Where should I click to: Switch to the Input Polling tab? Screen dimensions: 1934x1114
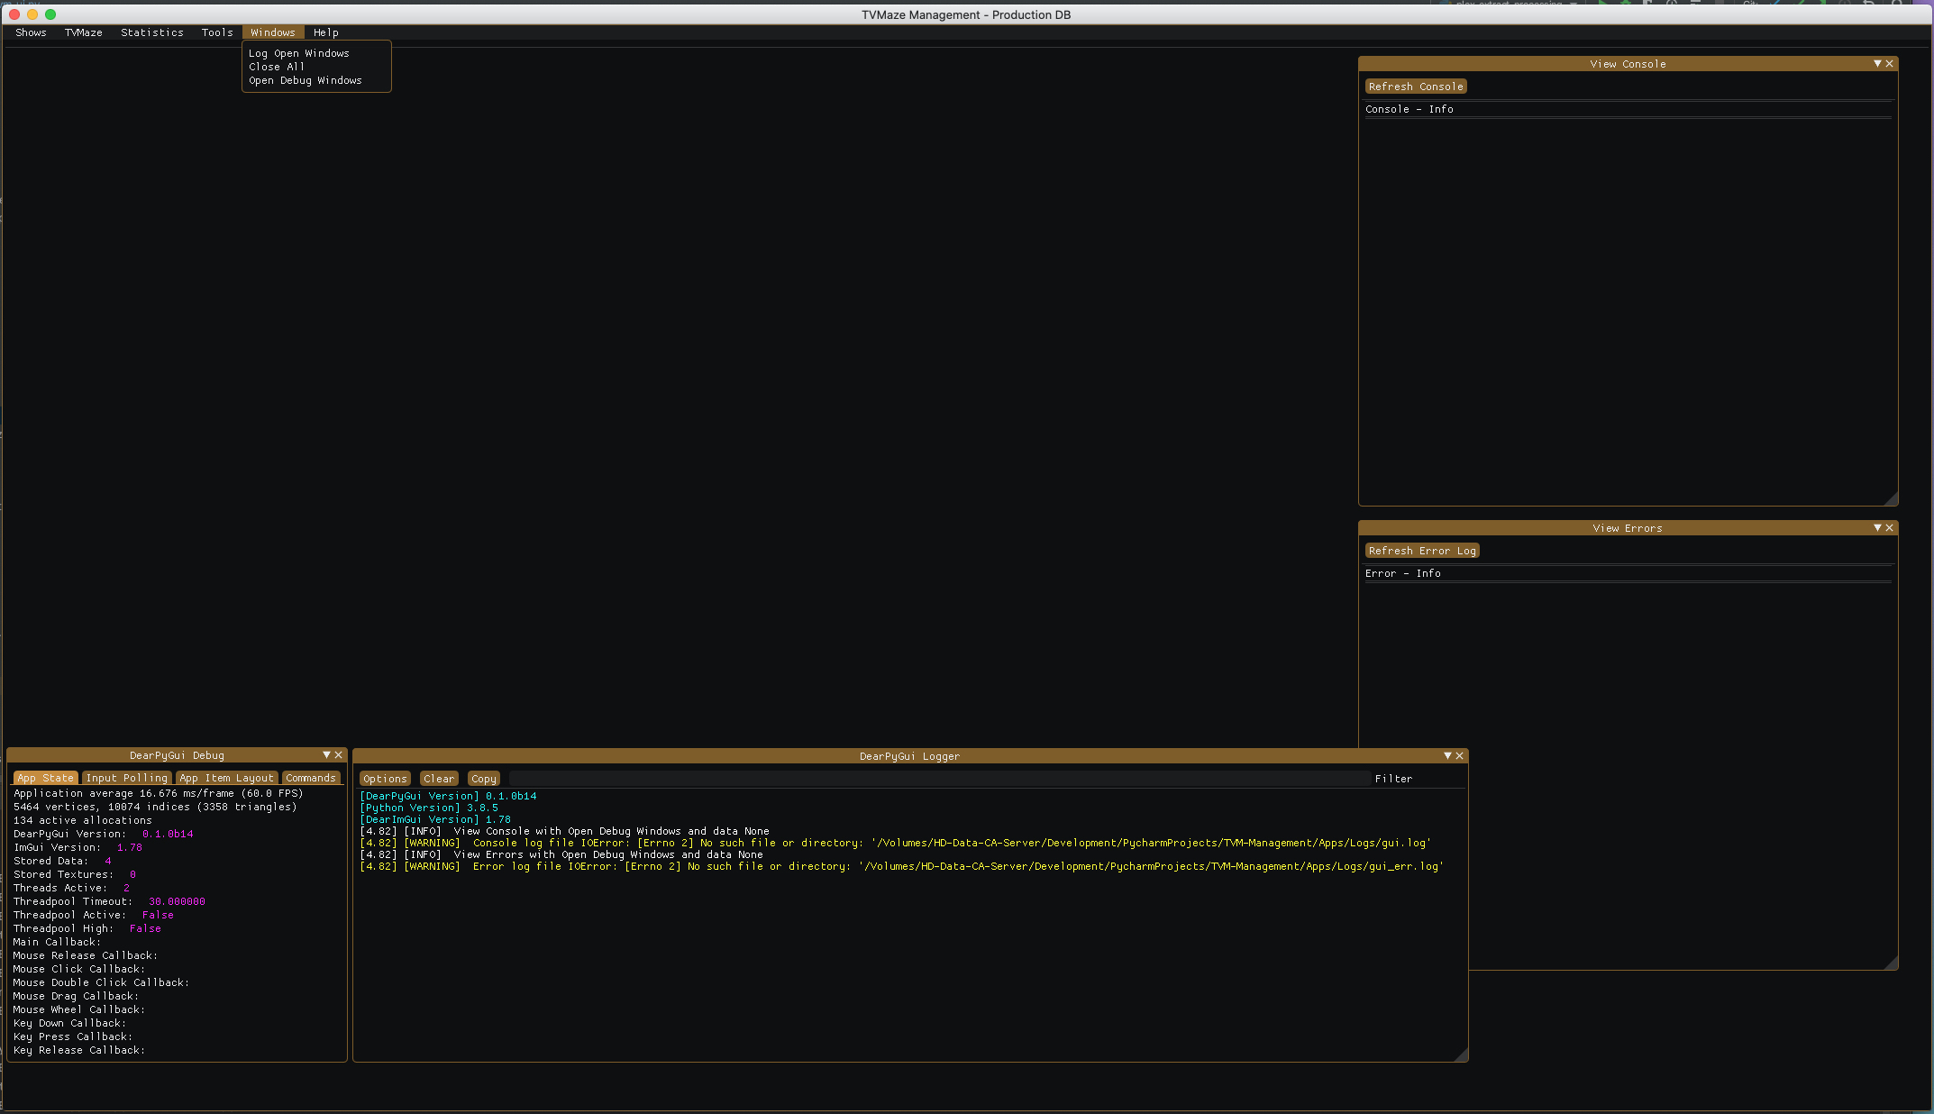click(x=126, y=778)
